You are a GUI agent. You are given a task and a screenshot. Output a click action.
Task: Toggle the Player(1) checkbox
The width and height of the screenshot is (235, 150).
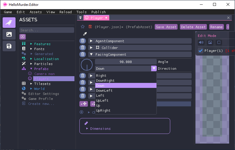pos(201,51)
